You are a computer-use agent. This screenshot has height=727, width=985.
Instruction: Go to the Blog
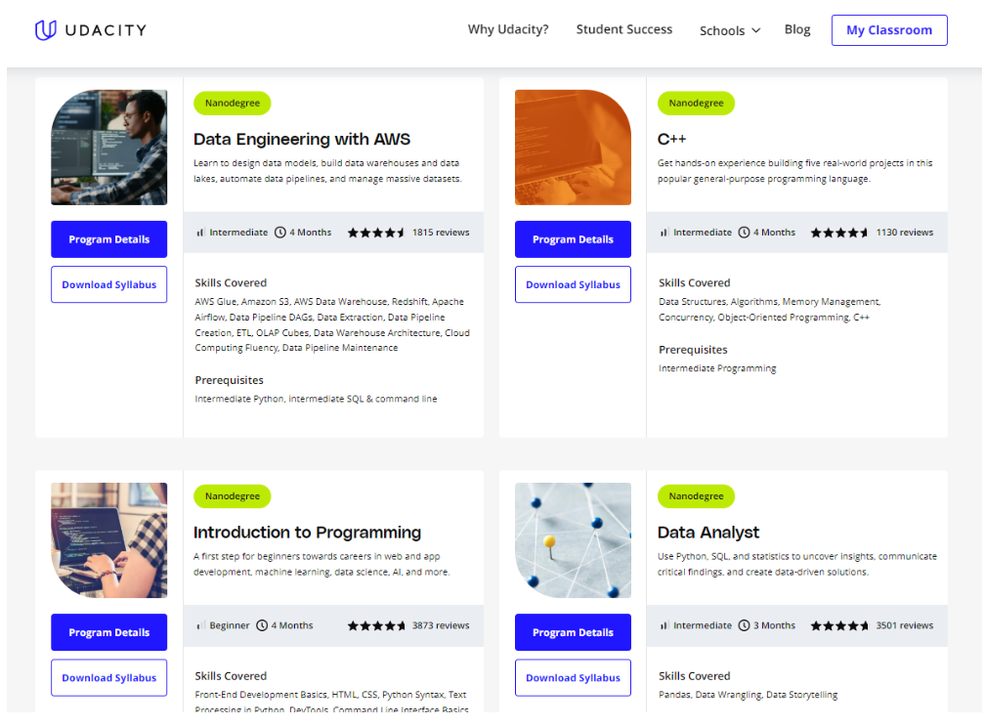pyautogui.click(x=797, y=29)
